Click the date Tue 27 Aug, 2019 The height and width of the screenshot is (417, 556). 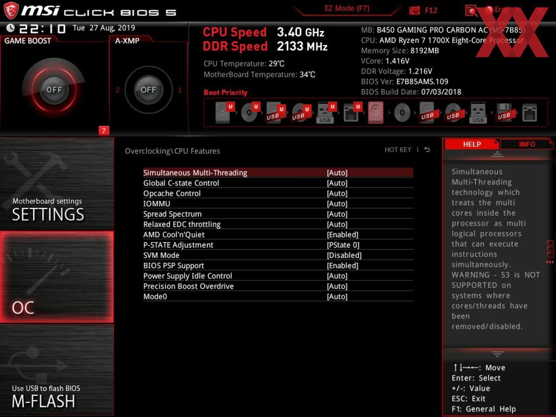point(104,28)
